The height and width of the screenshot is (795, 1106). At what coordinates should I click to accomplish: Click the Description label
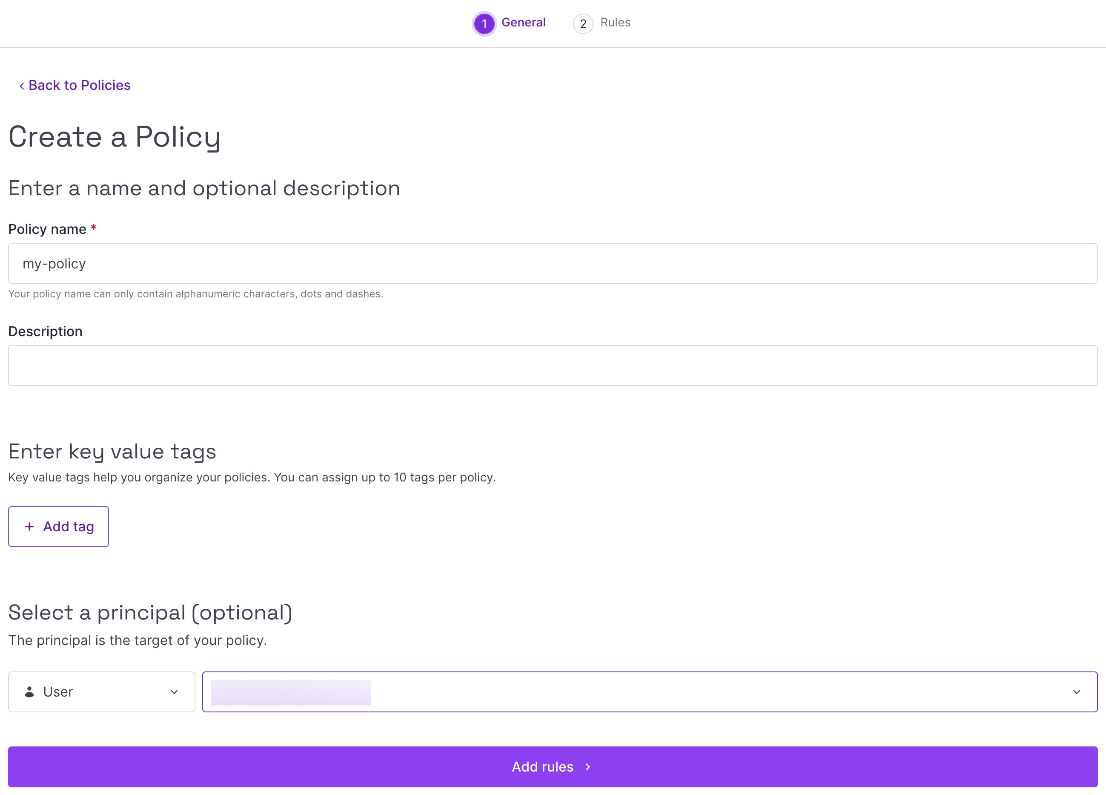tap(46, 331)
